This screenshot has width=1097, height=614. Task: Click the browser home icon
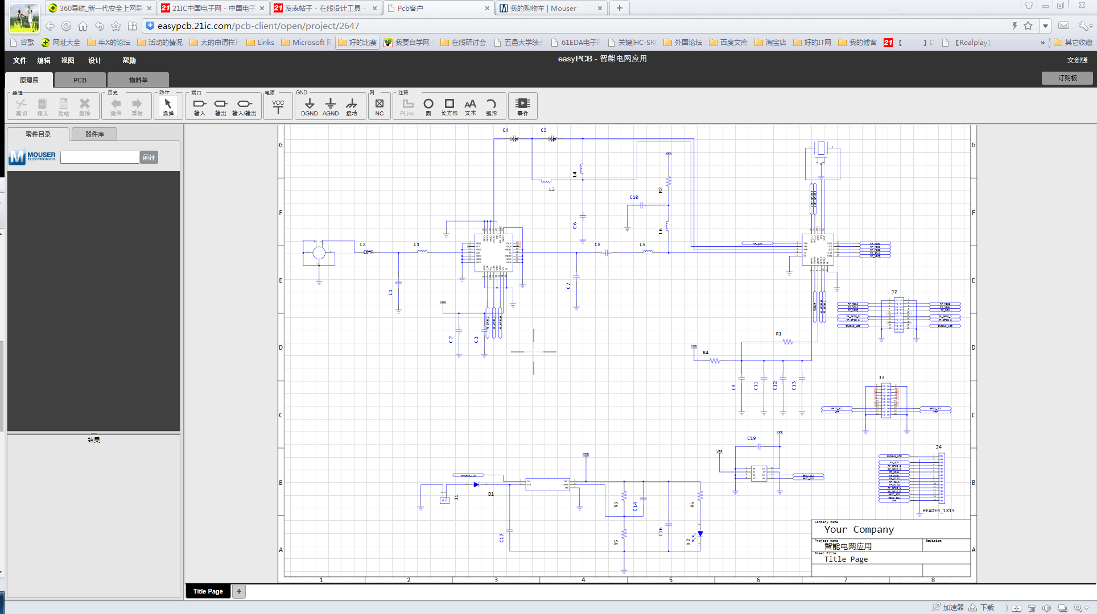point(83,26)
